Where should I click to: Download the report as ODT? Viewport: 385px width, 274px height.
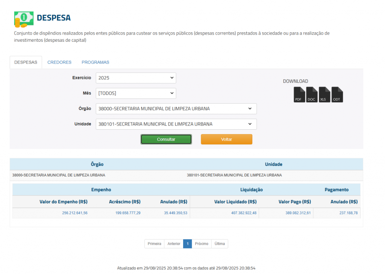(337, 95)
